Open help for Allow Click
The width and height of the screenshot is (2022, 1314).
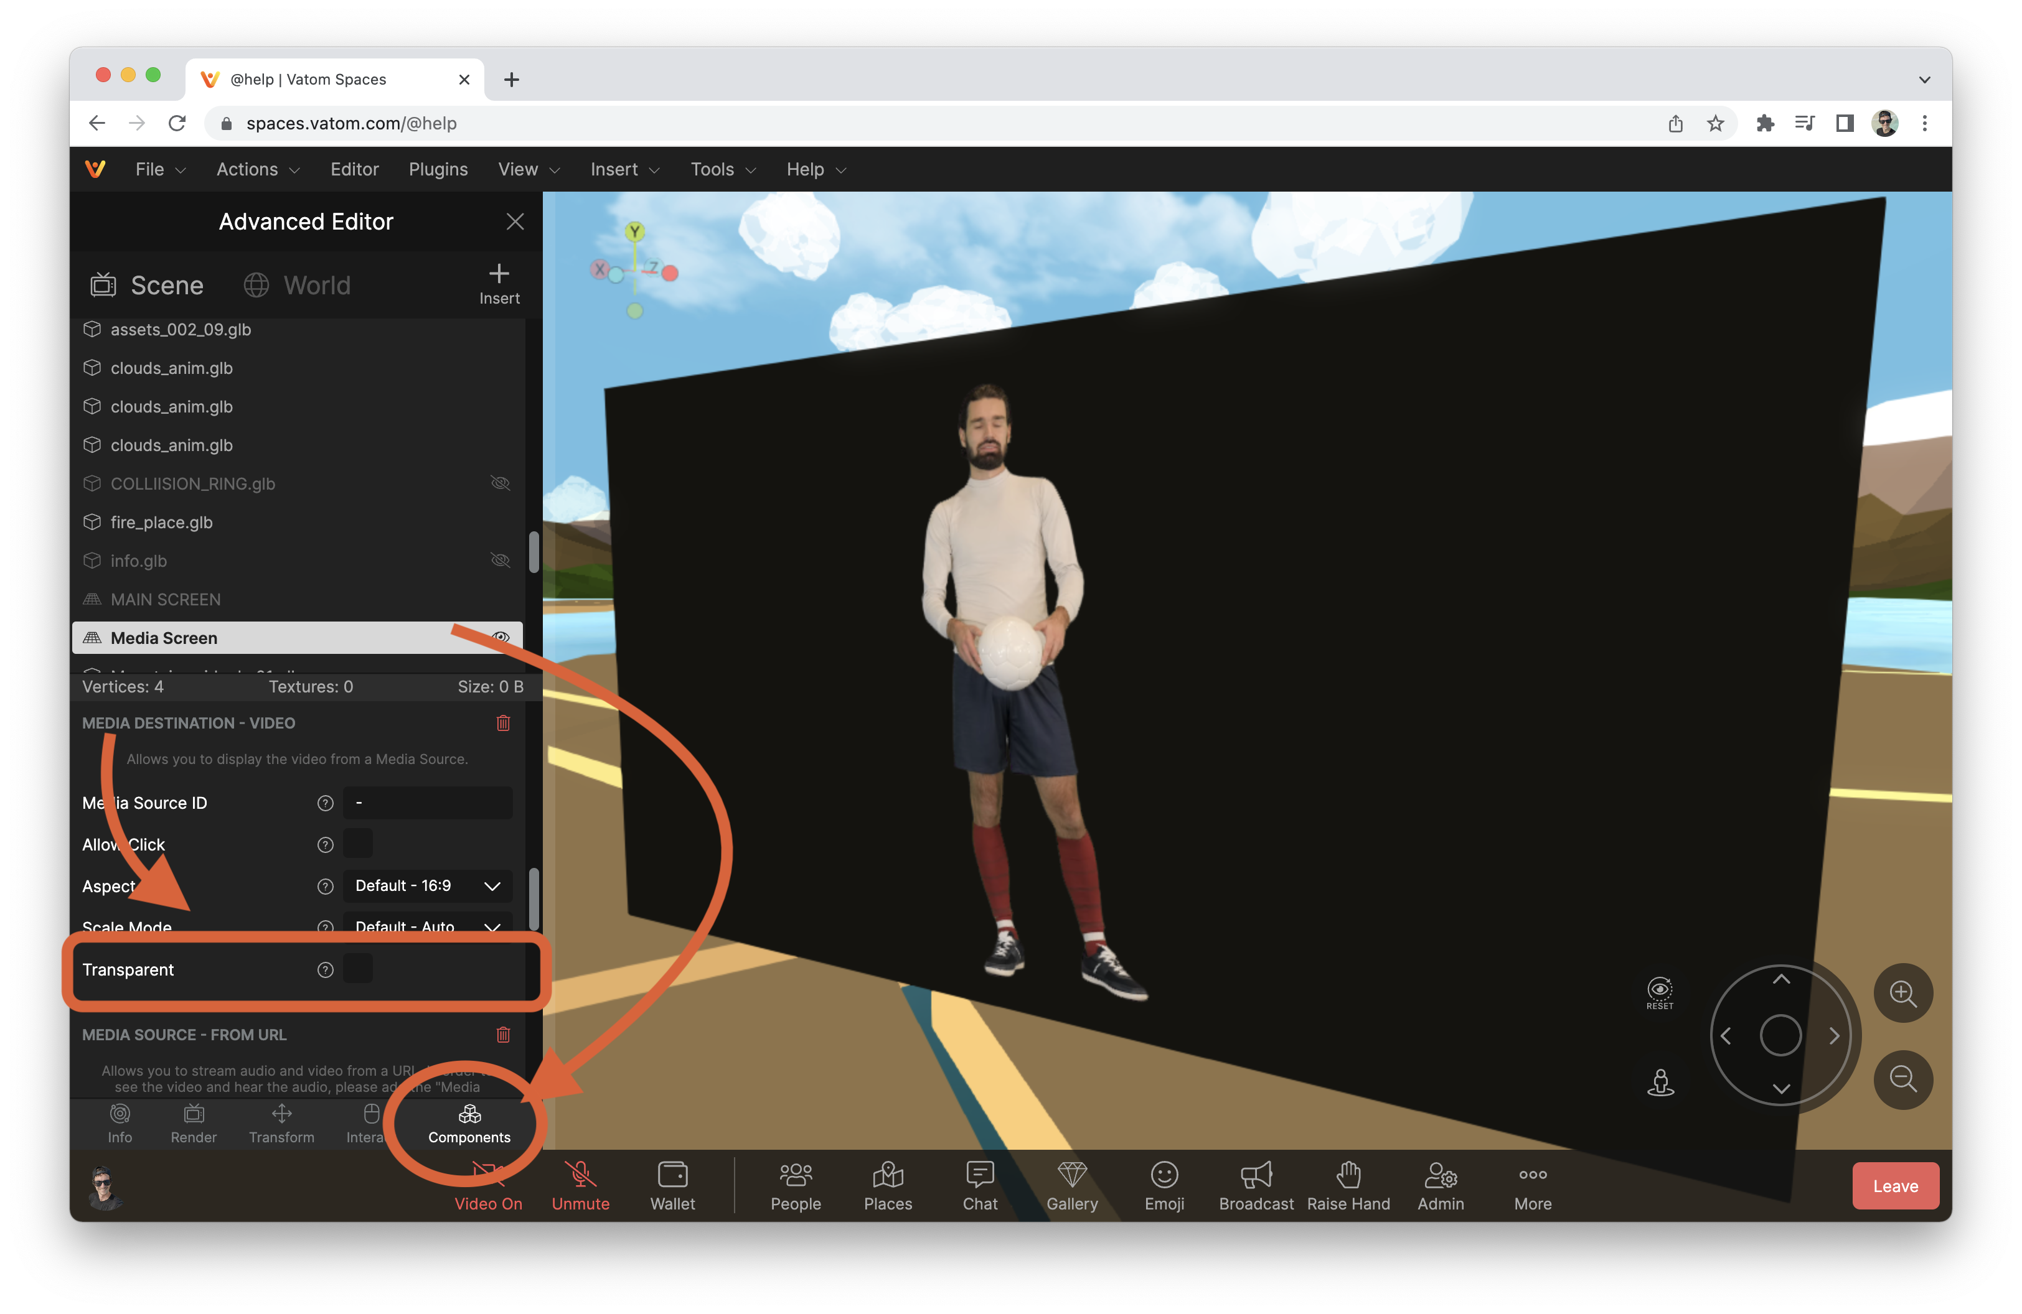pos(324,845)
